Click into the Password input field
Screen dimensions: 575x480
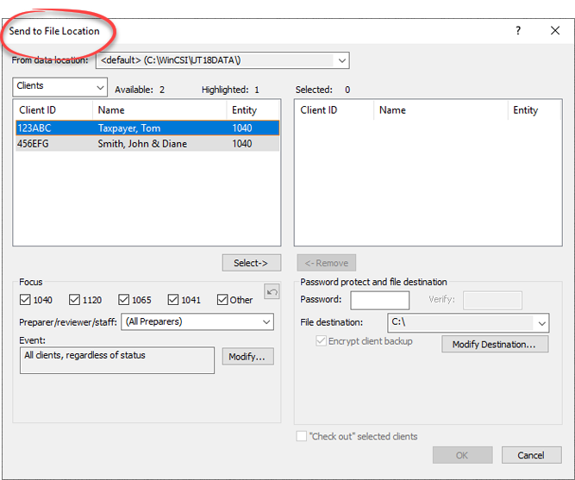[x=379, y=300]
